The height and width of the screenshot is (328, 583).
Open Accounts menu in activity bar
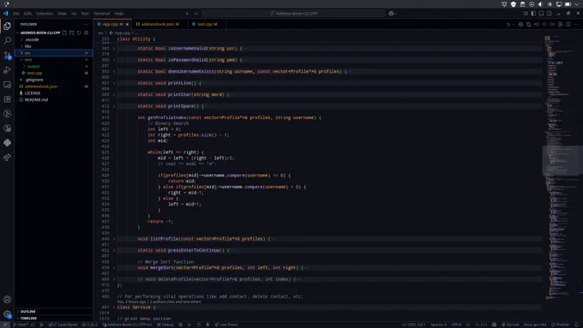click(7, 300)
